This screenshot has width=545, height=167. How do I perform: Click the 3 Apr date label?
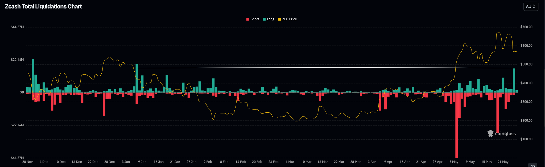[372, 162]
